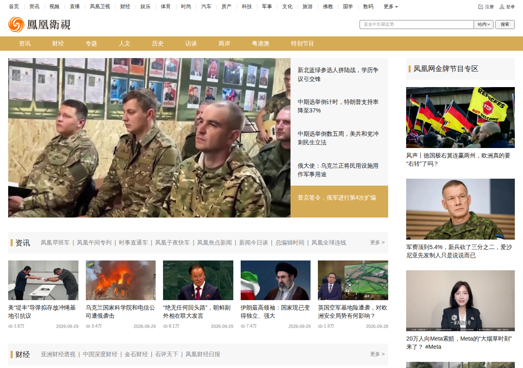Open German flags protest image in sidebar

coord(460,117)
